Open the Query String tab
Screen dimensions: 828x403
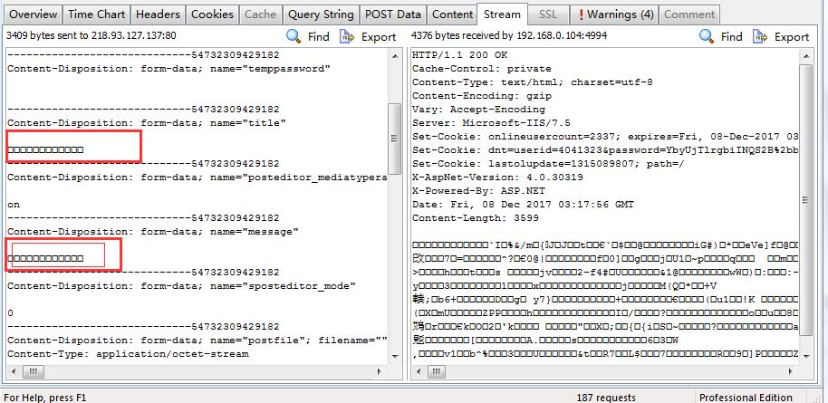point(320,14)
